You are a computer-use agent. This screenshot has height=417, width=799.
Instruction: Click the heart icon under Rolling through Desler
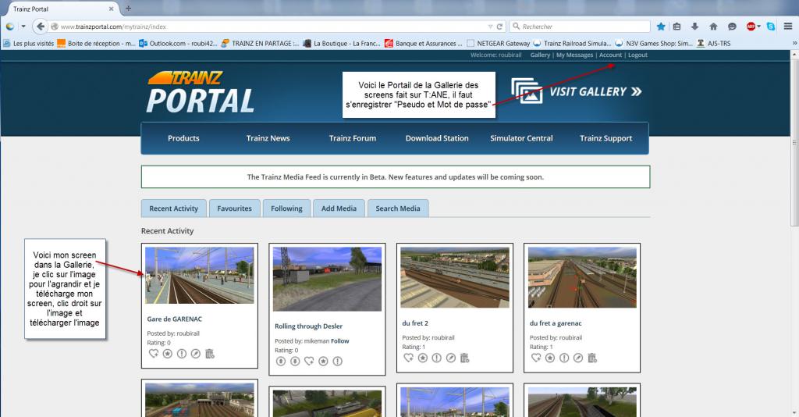click(309, 361)
